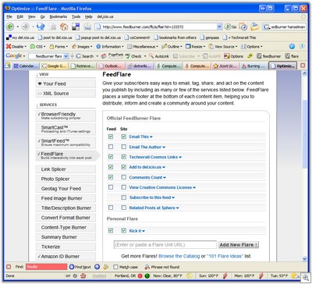Open Link Splicer service
This screenshot has width=312, height=284.
tap(66, 169)
